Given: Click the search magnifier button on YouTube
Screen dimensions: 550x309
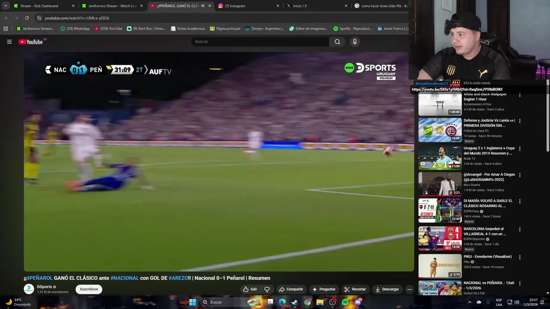Looking at the screenshot, I should click(337, 42).
